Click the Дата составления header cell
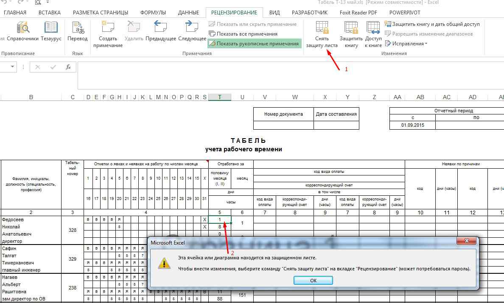 click(x=336, y=114)
